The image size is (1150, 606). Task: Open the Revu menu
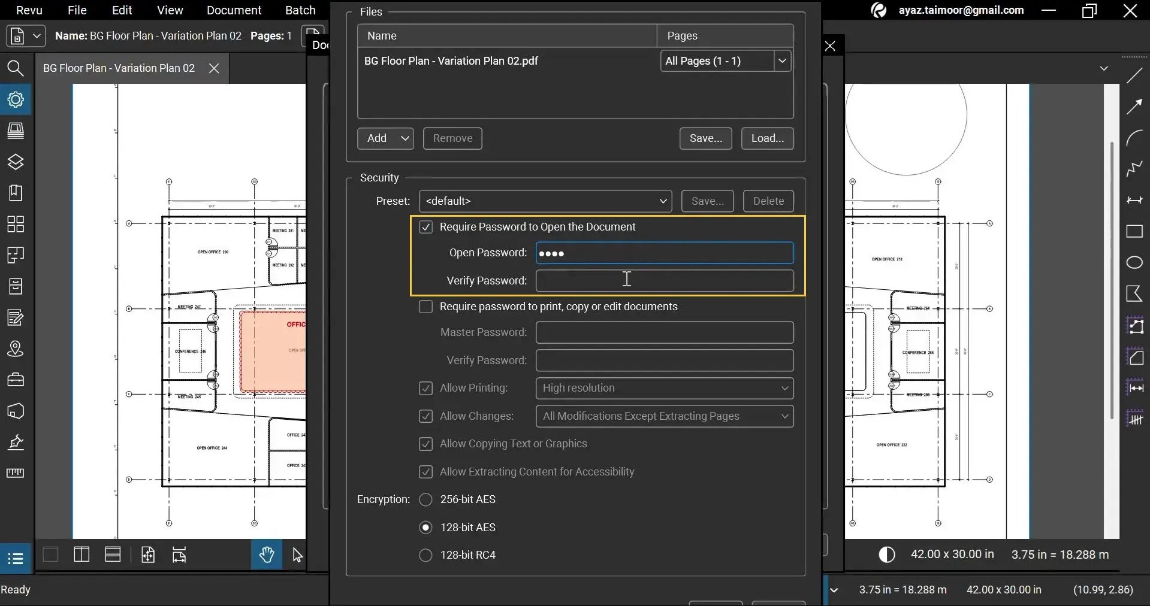click(29, 10)
